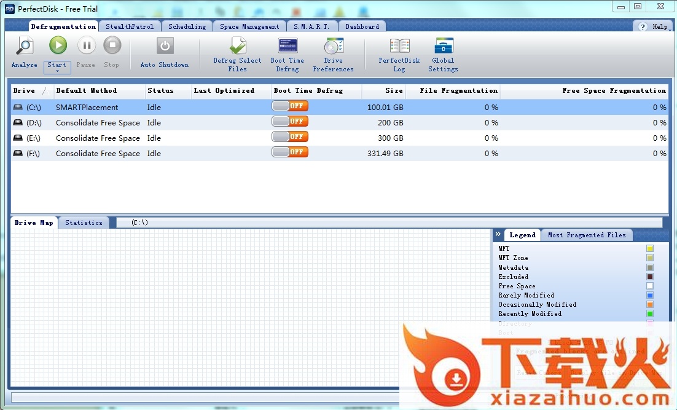Toggle Boot Time Defrag for drive E
677x410 pixels.
290,136
